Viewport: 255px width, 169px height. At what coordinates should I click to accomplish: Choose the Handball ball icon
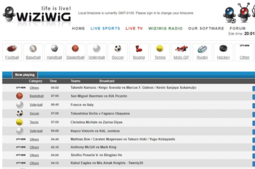click(x=54, y=48)
